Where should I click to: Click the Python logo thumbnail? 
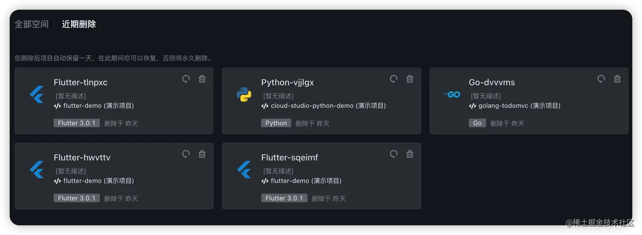point(244,94)
